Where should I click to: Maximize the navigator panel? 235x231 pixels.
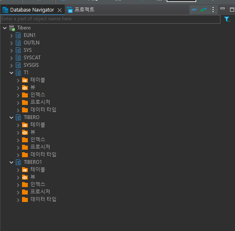click(x=232, y=10)
